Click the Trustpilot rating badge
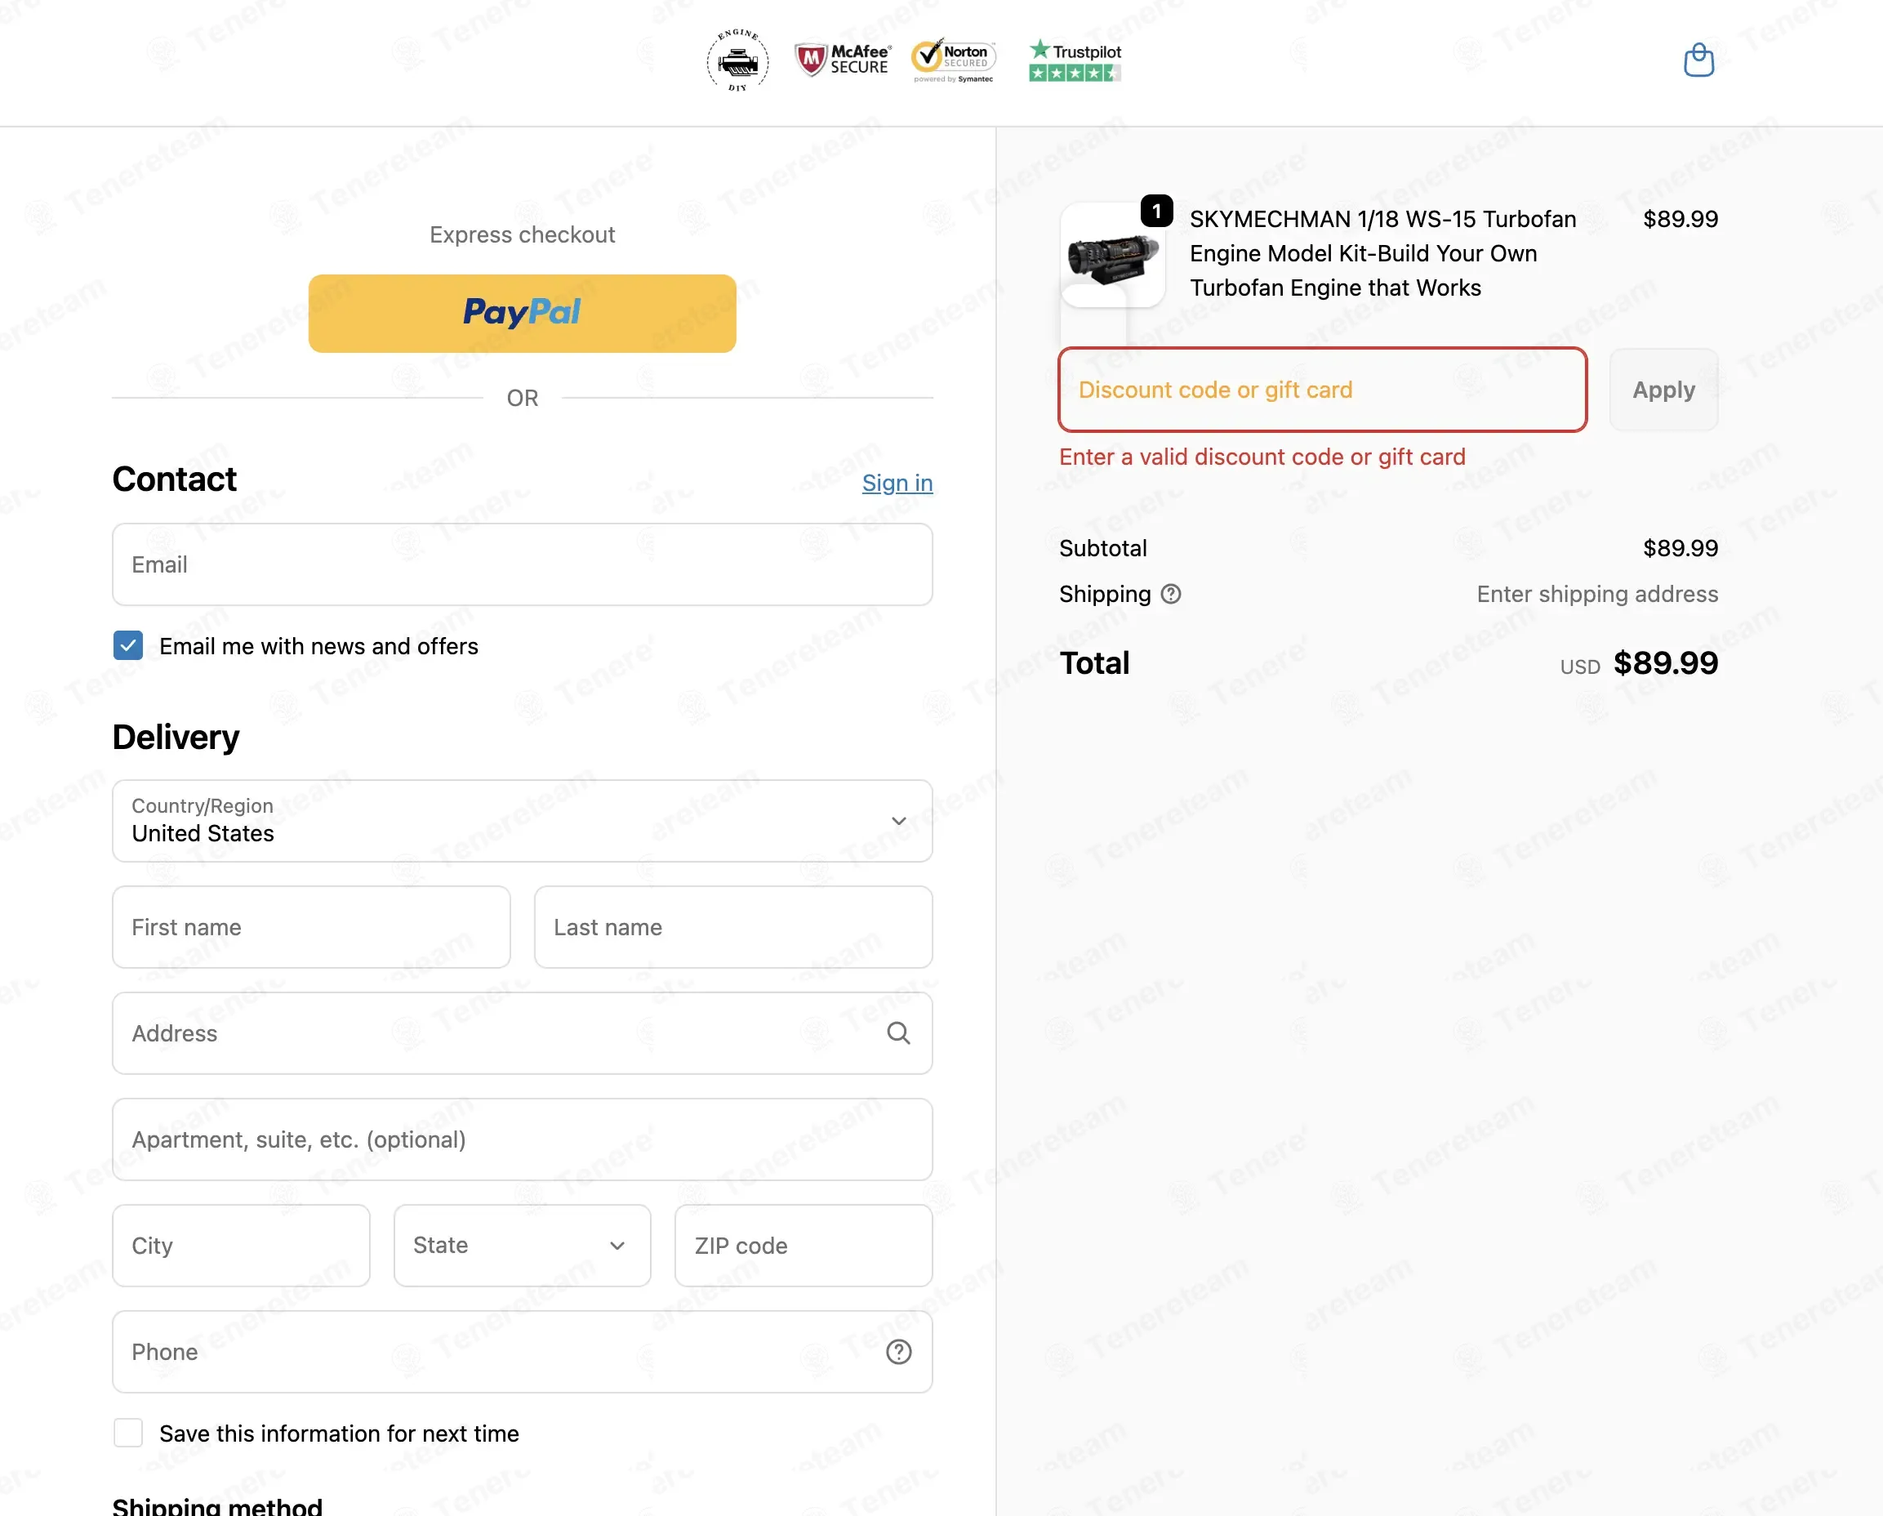The width and height of the screenshot is (1883, 1516). tap(1075, 60)
